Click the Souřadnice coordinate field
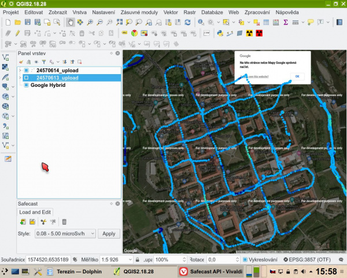This screenshot has height=278, width=347. [48, 259]
